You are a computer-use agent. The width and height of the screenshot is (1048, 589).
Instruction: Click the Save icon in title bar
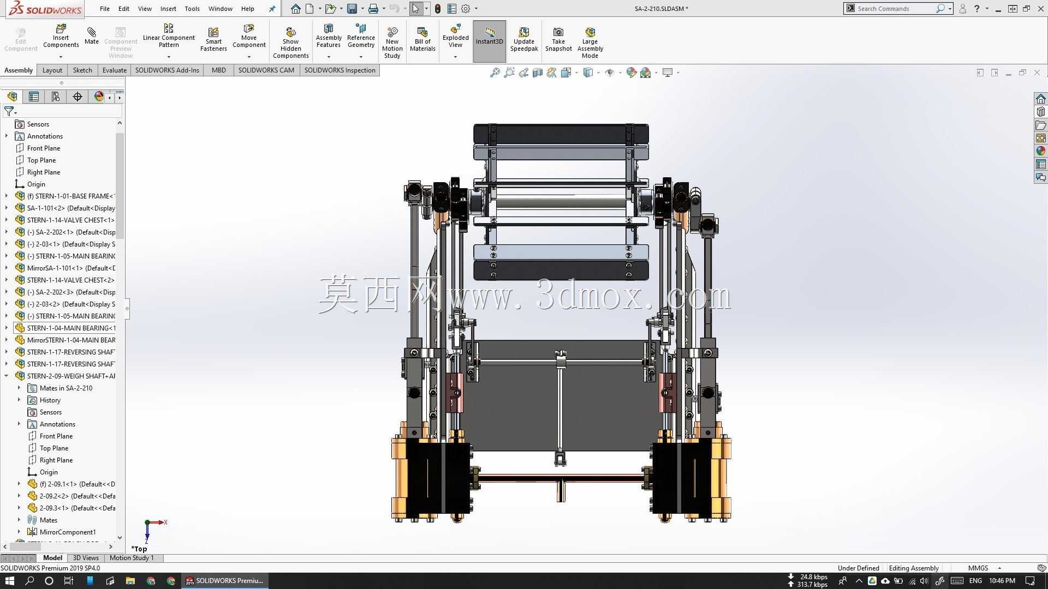pyautogui.click(x=352, y=9)
